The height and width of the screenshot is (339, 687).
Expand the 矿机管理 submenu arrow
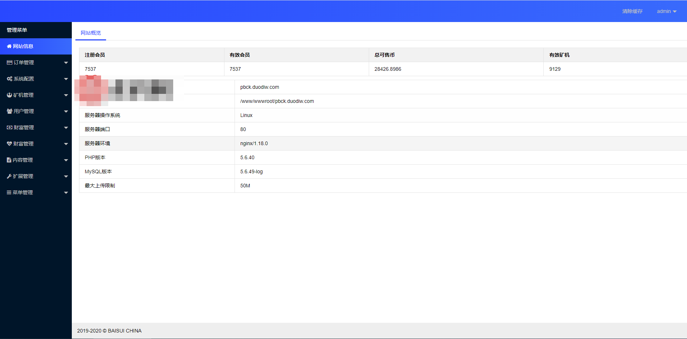[x=66, y=95]
